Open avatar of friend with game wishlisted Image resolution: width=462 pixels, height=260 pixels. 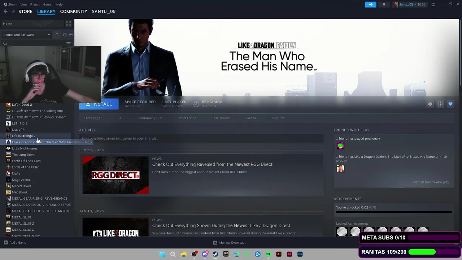point(340,168)
